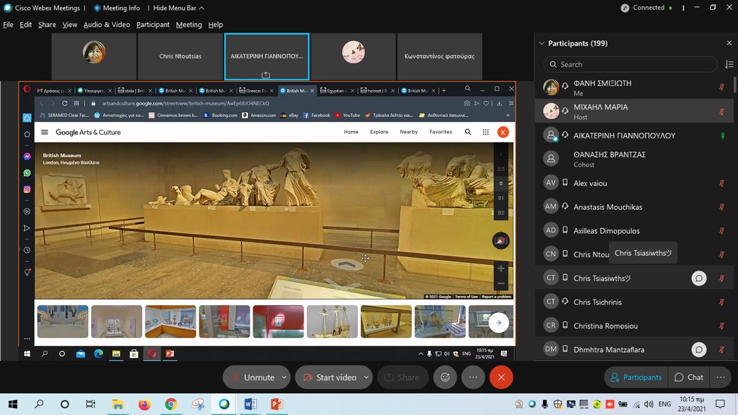Click the compass in the shared Street View
The height and width of the screenshot is (415, 738).
point(500,241)
